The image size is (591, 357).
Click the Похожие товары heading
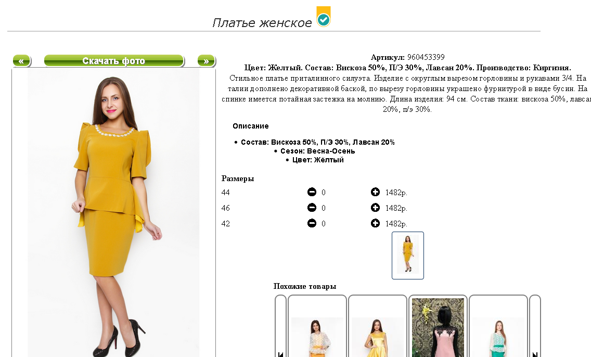click(305, 286)
